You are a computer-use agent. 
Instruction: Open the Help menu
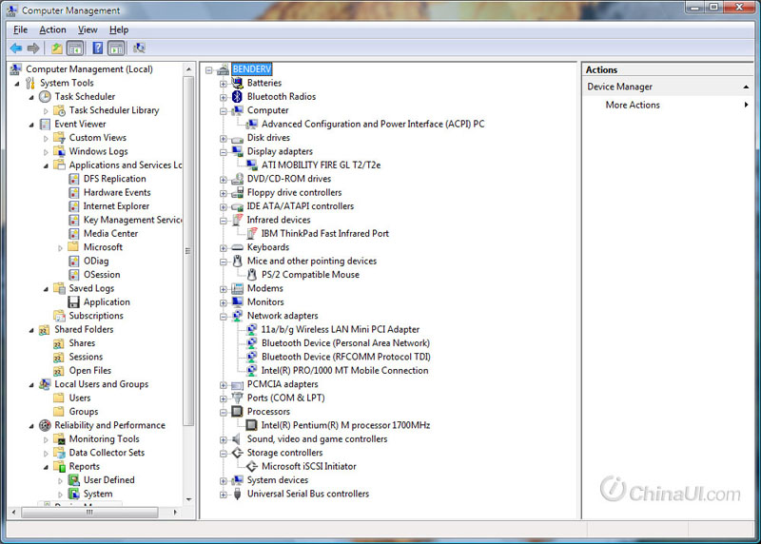[x=119, y=29]
